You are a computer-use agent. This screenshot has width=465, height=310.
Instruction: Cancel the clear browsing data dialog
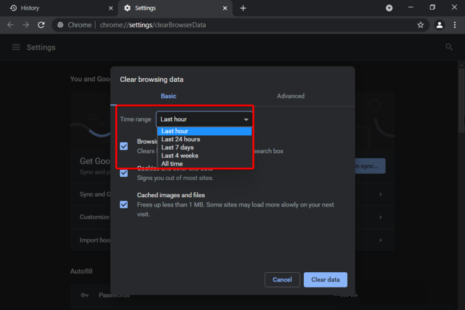282,280
